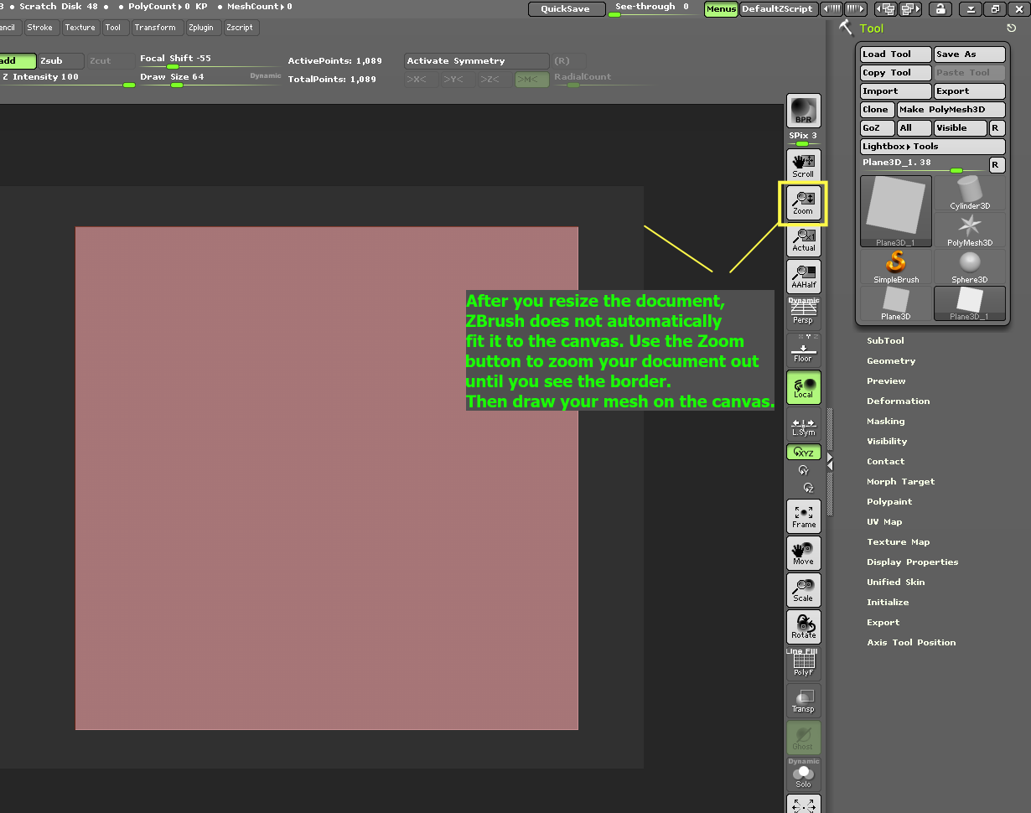1031x813 pixels.
Task: Click the divider arrow beside Tool palette
Action: [830, 461]
